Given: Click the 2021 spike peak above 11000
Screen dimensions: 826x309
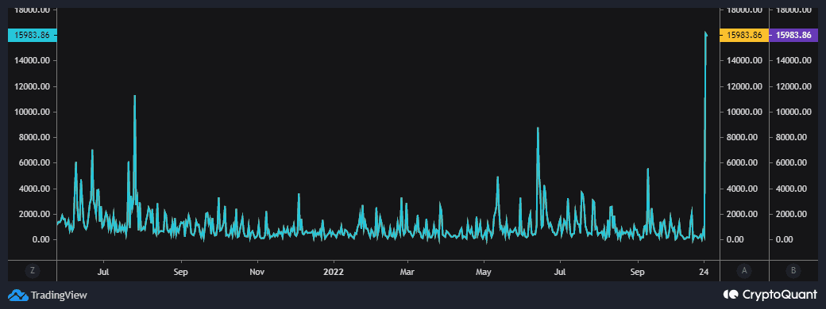Looking at the screenshot, I should click(135, 96).
